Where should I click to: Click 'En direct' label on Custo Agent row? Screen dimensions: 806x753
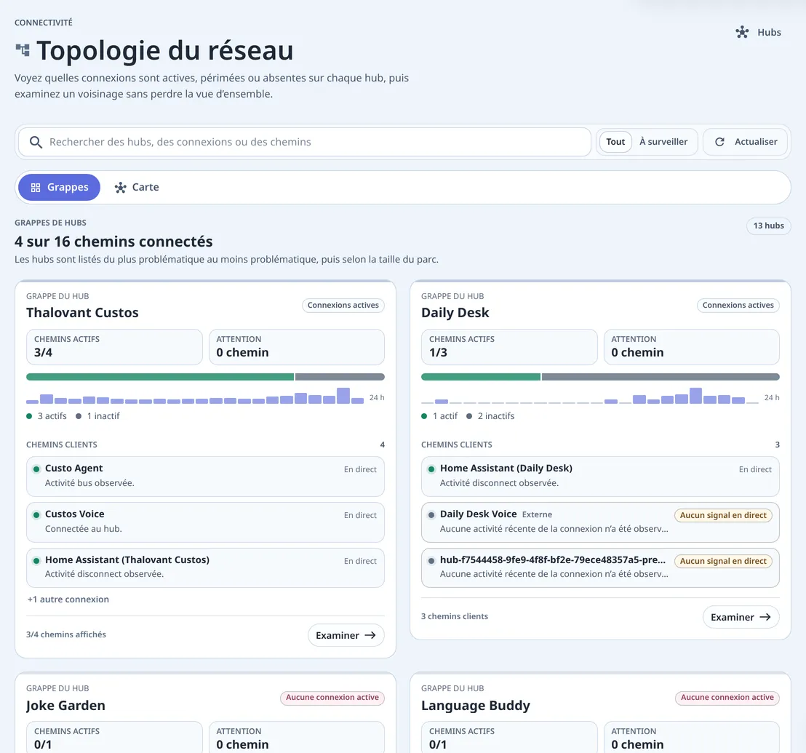[x=360, y=469]
